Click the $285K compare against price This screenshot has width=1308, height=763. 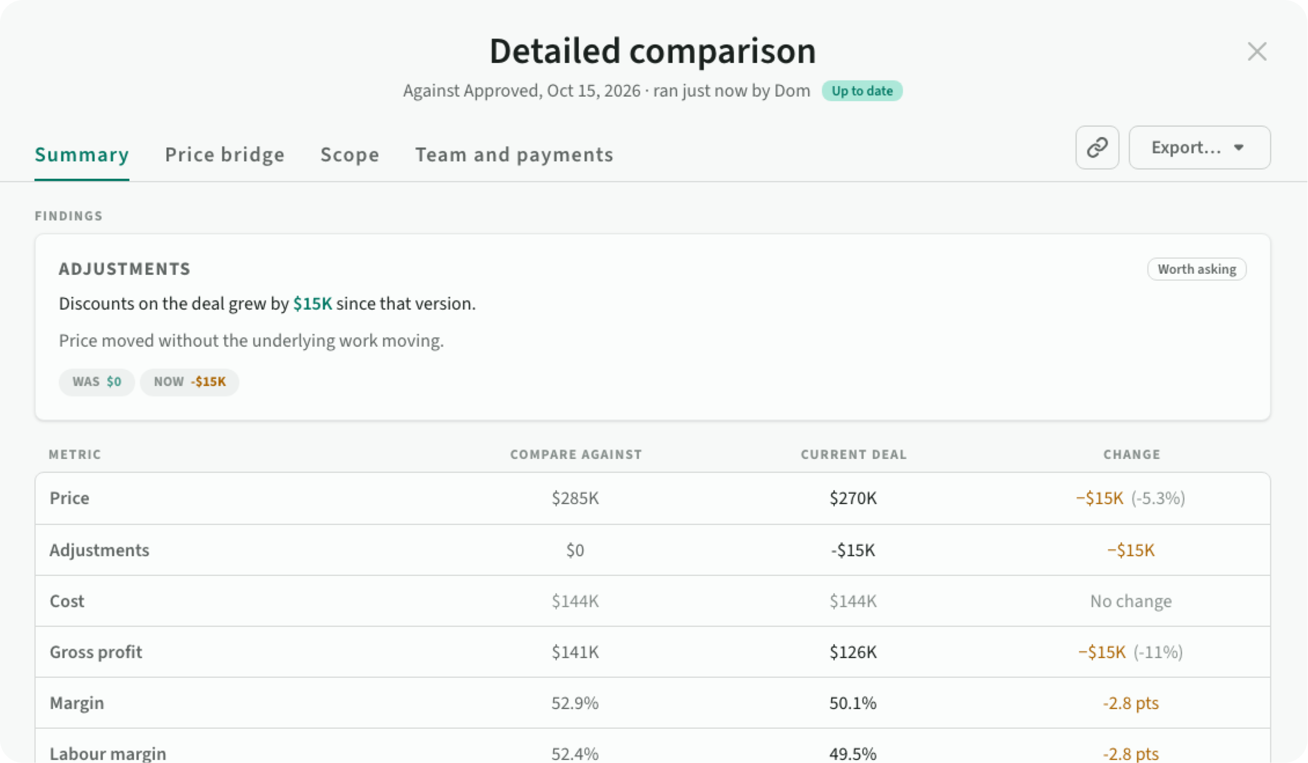(575, 498)
